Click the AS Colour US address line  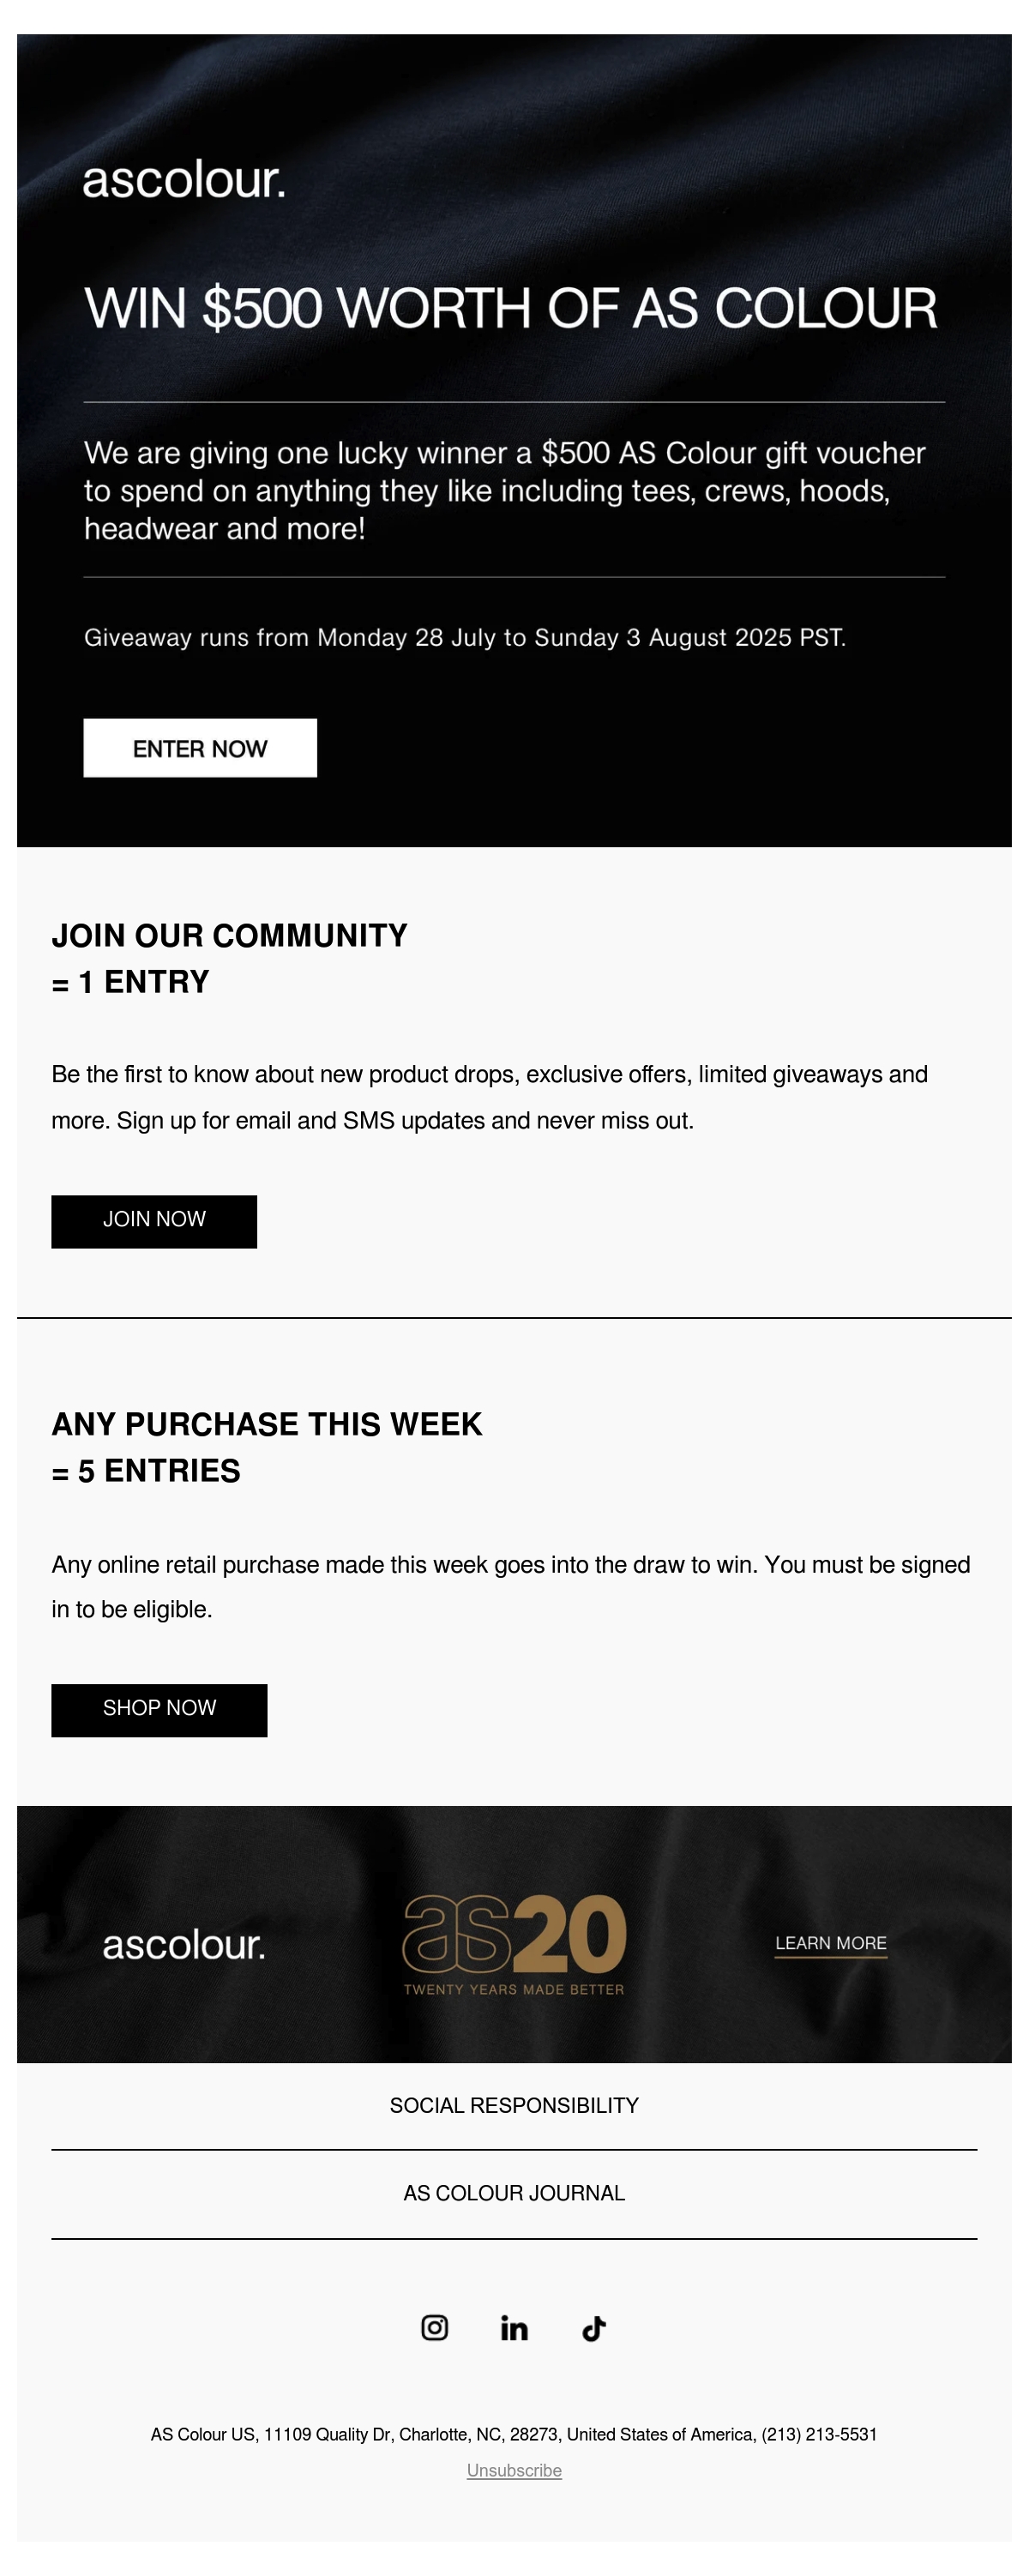coord(514,2434)
